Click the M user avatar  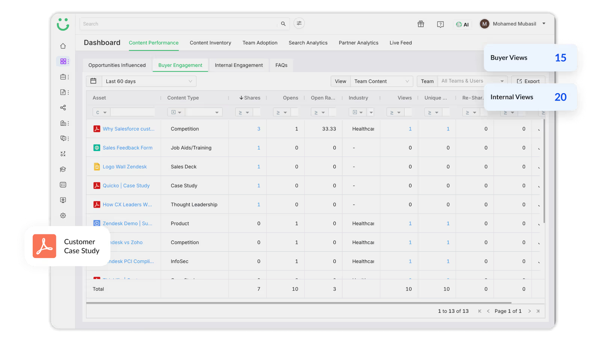coord(485,24)
